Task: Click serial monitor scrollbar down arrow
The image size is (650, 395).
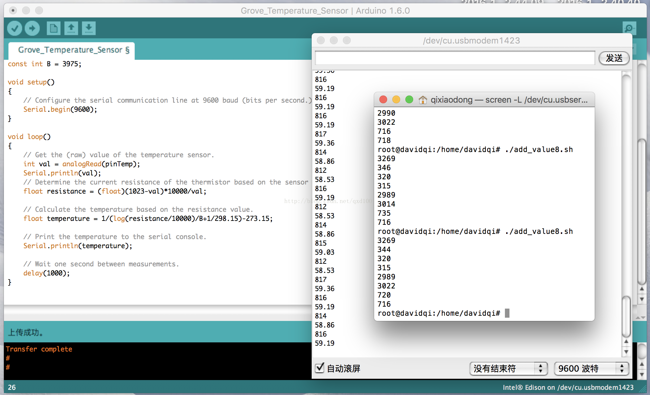Action: pos(626,351)
